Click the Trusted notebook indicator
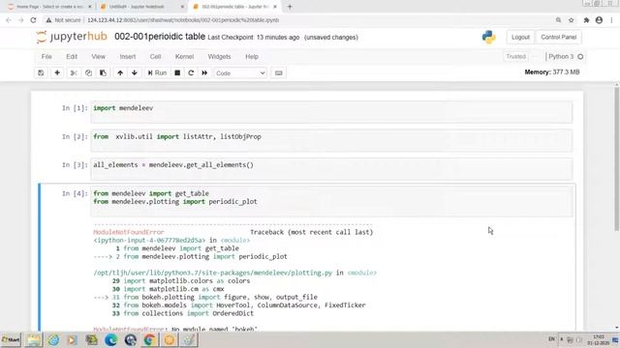The height and width of the screenshot is (348, 620). pos(515,57)
